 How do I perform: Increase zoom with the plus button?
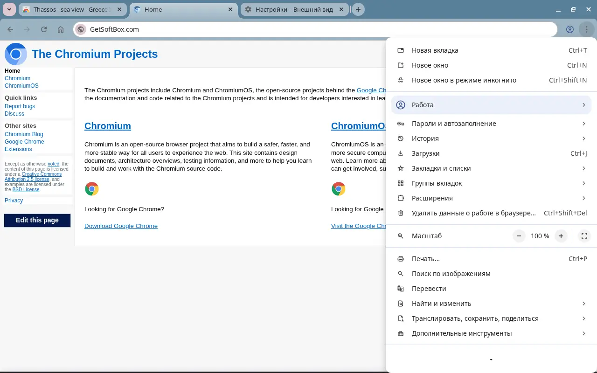point(561,236)
